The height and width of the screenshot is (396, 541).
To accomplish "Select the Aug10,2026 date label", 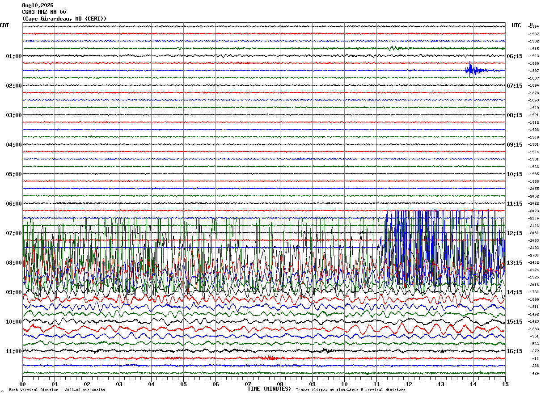I will [38, 5].
